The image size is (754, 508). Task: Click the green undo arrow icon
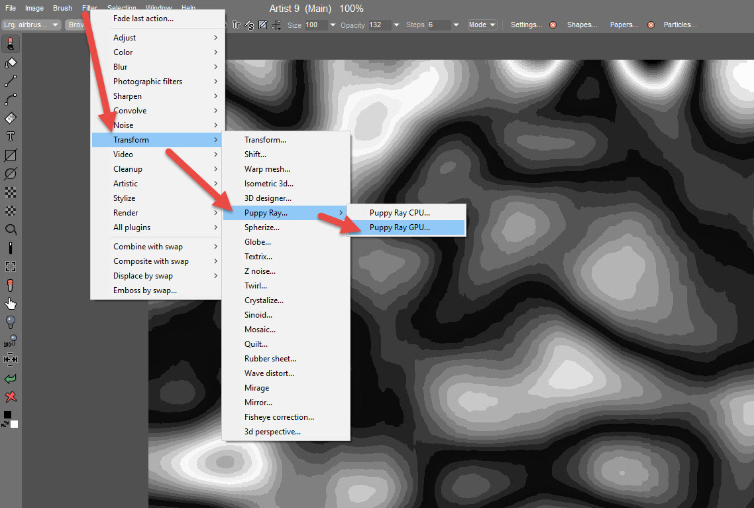pyautogui.click(x=11, y=379)
